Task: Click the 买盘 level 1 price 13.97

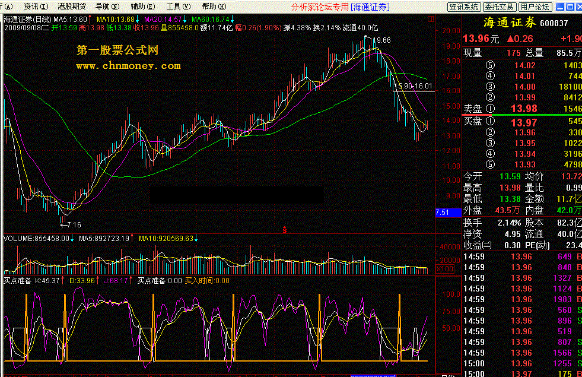Action: tap(524, 122)
